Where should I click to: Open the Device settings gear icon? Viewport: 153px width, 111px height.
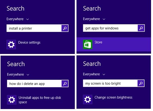(x=11, y=44)
